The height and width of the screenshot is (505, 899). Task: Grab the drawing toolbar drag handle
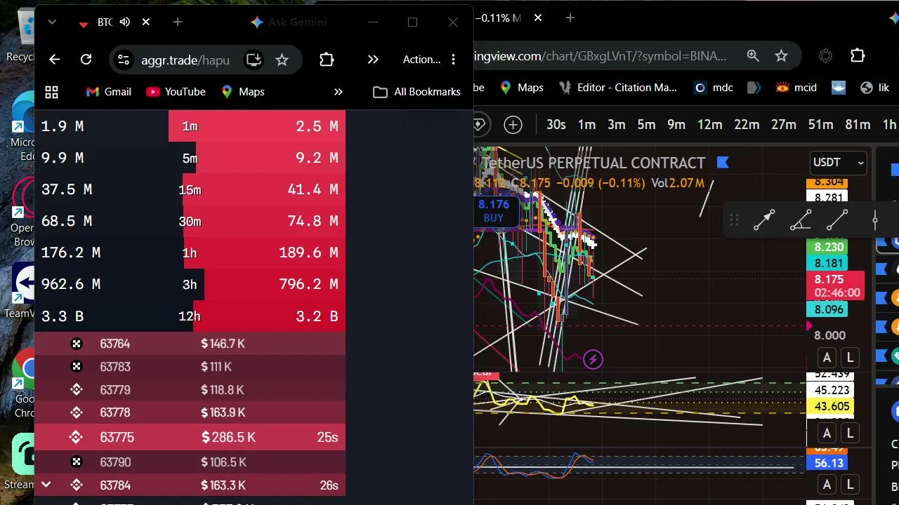click(x=734, y=221)
